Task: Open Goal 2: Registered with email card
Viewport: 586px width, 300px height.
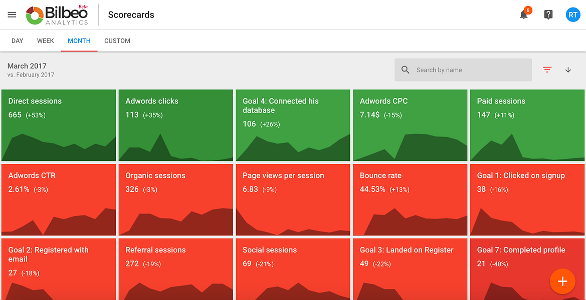Action: [x=59, y=269]
